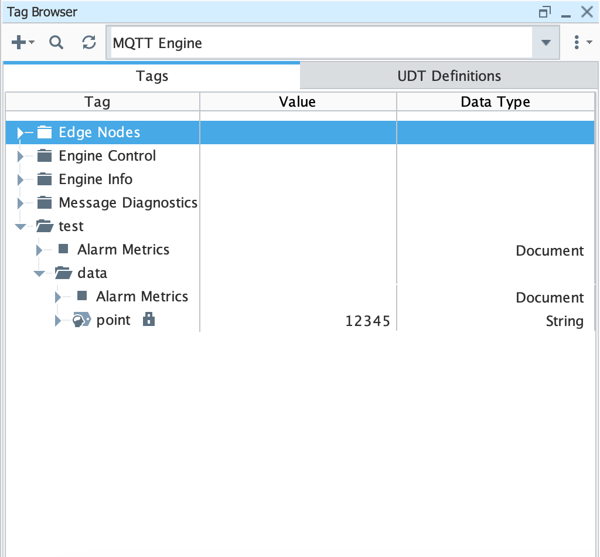Select the Tags tab
Image resolution: width=600 pixels, height=557 pixels.
[x=152, y=76]
